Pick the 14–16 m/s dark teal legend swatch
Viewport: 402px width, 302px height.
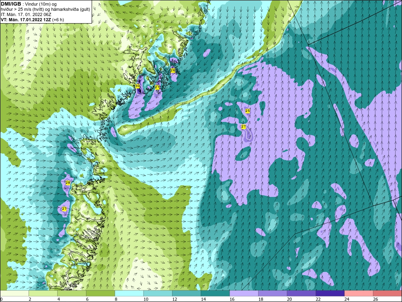[x=215, y=293]
